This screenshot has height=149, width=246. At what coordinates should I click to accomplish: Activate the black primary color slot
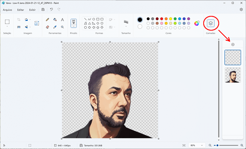(140, 20)
